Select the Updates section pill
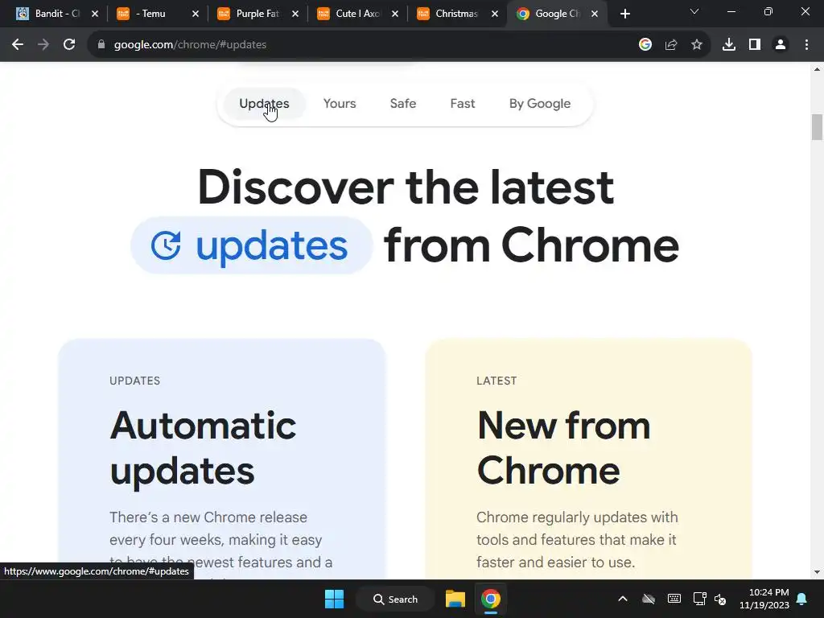Image resolution: width=824 pixels, height=618 pixels. (x=264, y=104)
